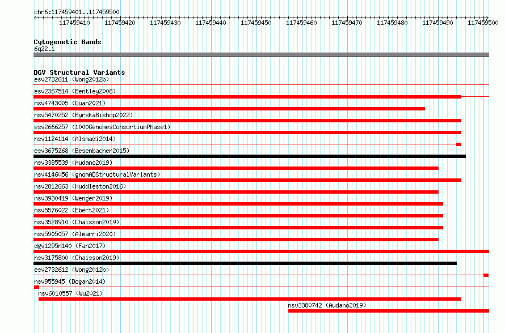This screenshot has height=333, width=505.
Task: Open variant esv2732611 (Wong2012b) label
Action: 71,79
